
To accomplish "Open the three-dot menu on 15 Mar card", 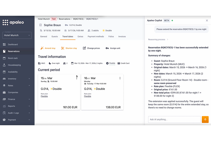I will coord(77,78).
